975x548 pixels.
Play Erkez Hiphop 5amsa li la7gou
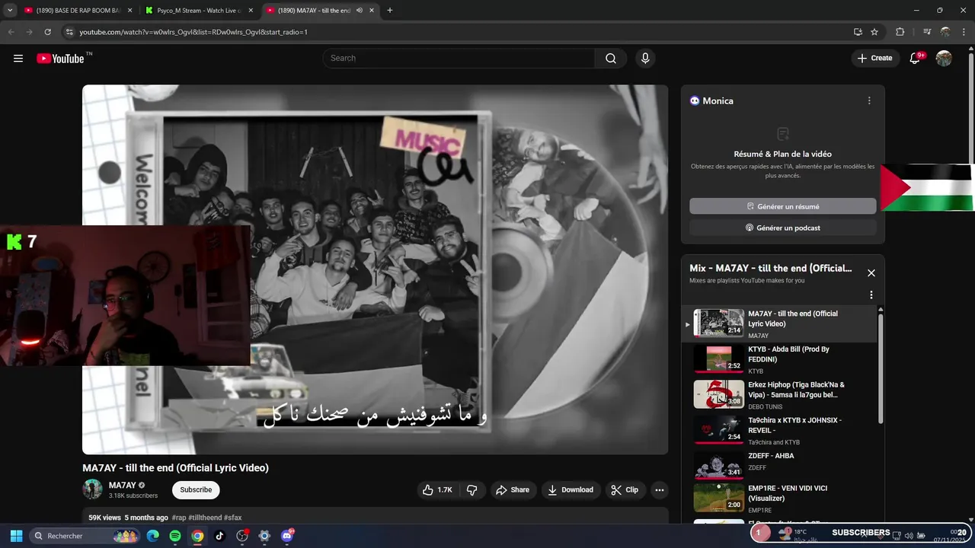pos(780,395)
